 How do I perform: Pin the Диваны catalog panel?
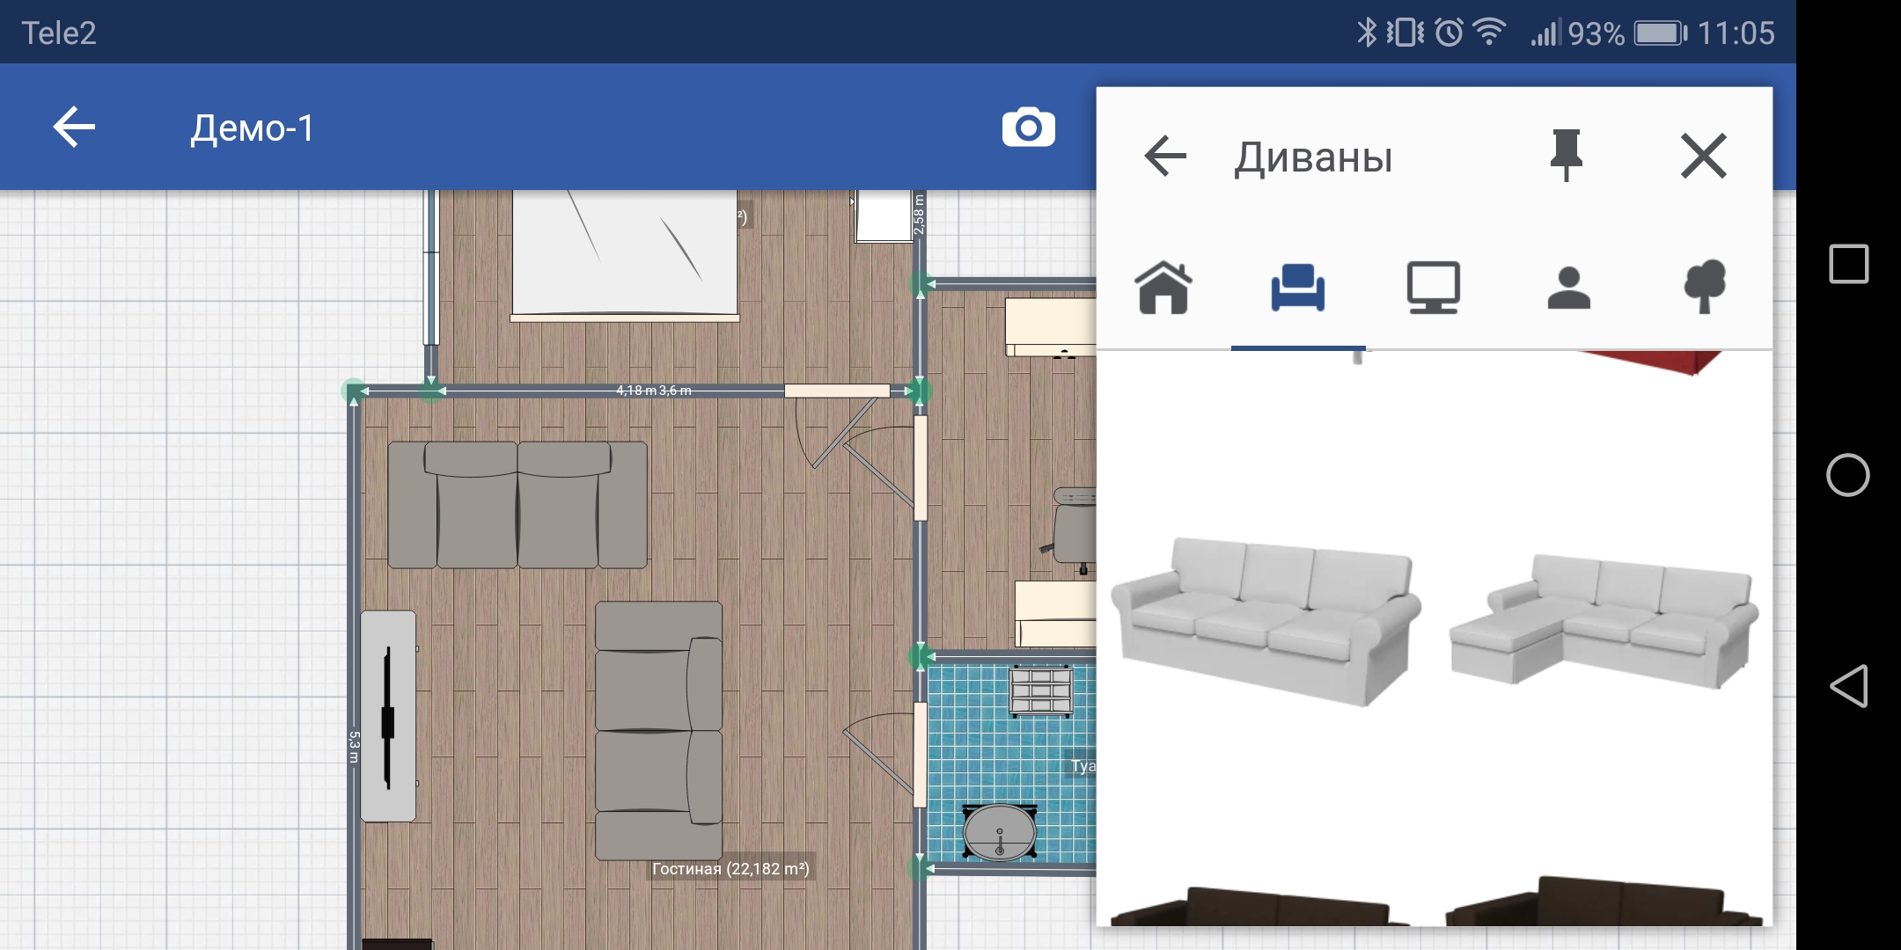[x=1566, y=156]
